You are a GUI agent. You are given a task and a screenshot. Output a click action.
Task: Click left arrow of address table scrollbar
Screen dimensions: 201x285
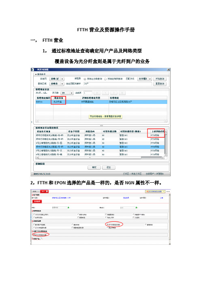[37, 121]
